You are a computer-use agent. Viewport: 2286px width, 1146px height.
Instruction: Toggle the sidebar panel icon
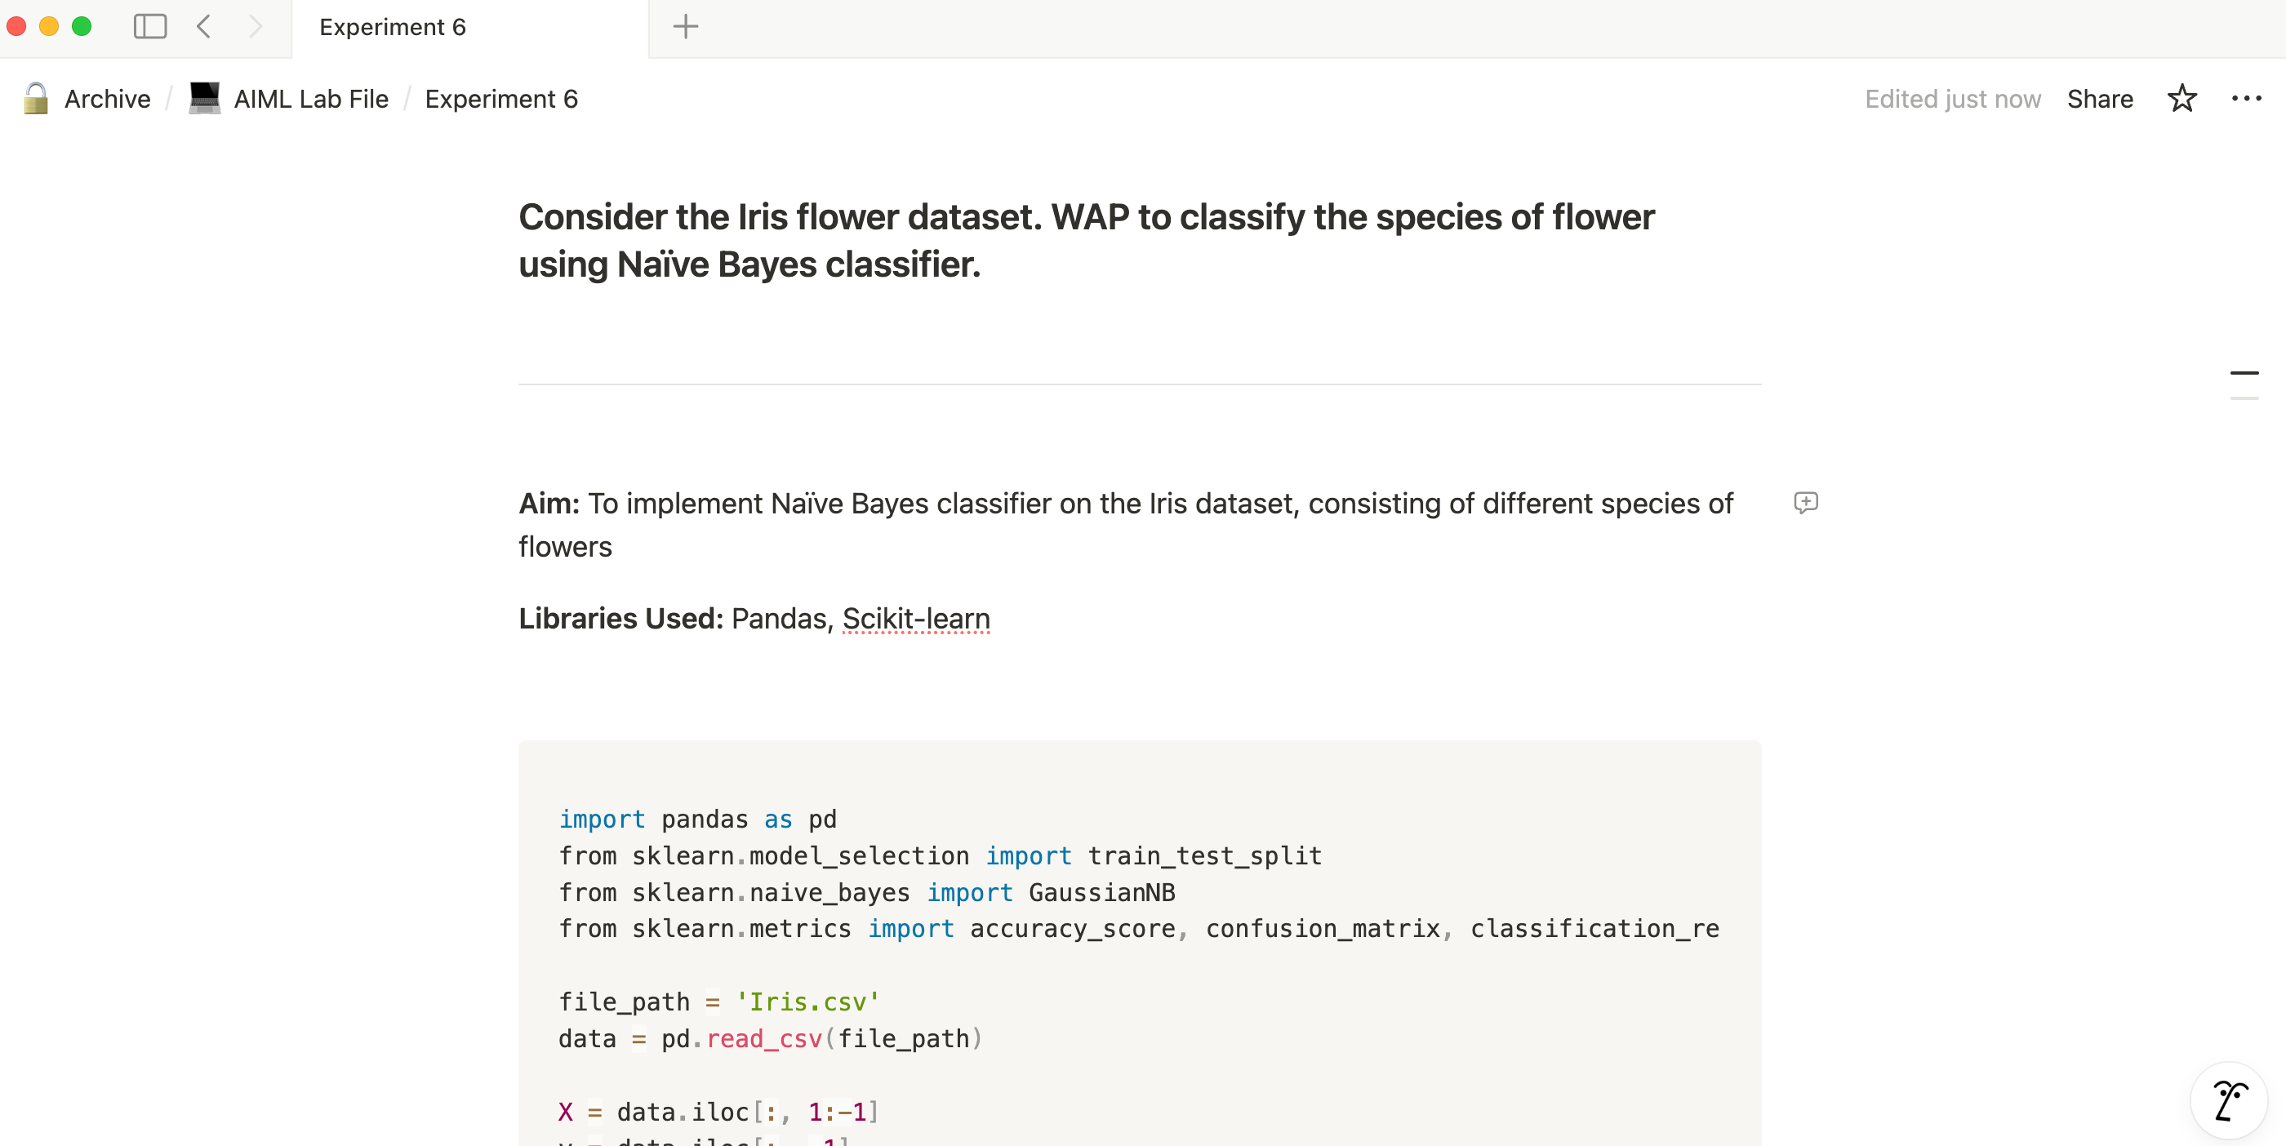click(150, 27)
